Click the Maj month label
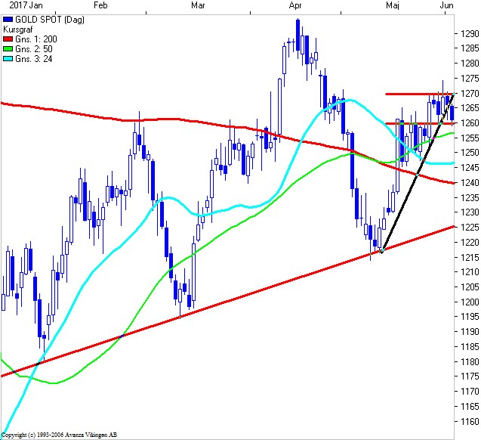Screen dimensions: 481x440 [392, 5]
